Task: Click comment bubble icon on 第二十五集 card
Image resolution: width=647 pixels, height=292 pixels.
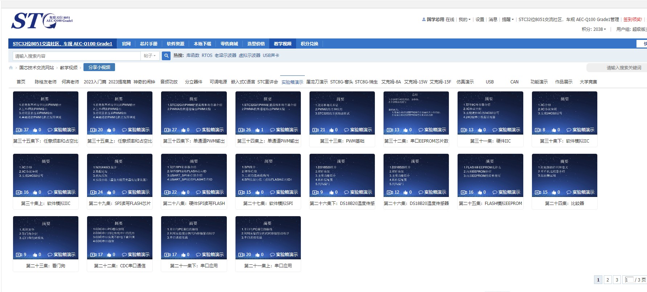Action: pyautogui.click(x=495, y=192)
